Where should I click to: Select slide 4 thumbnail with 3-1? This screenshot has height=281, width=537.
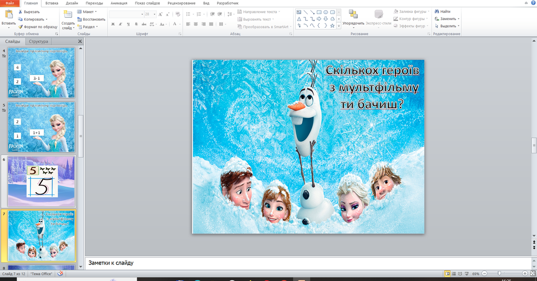point(42,73)
